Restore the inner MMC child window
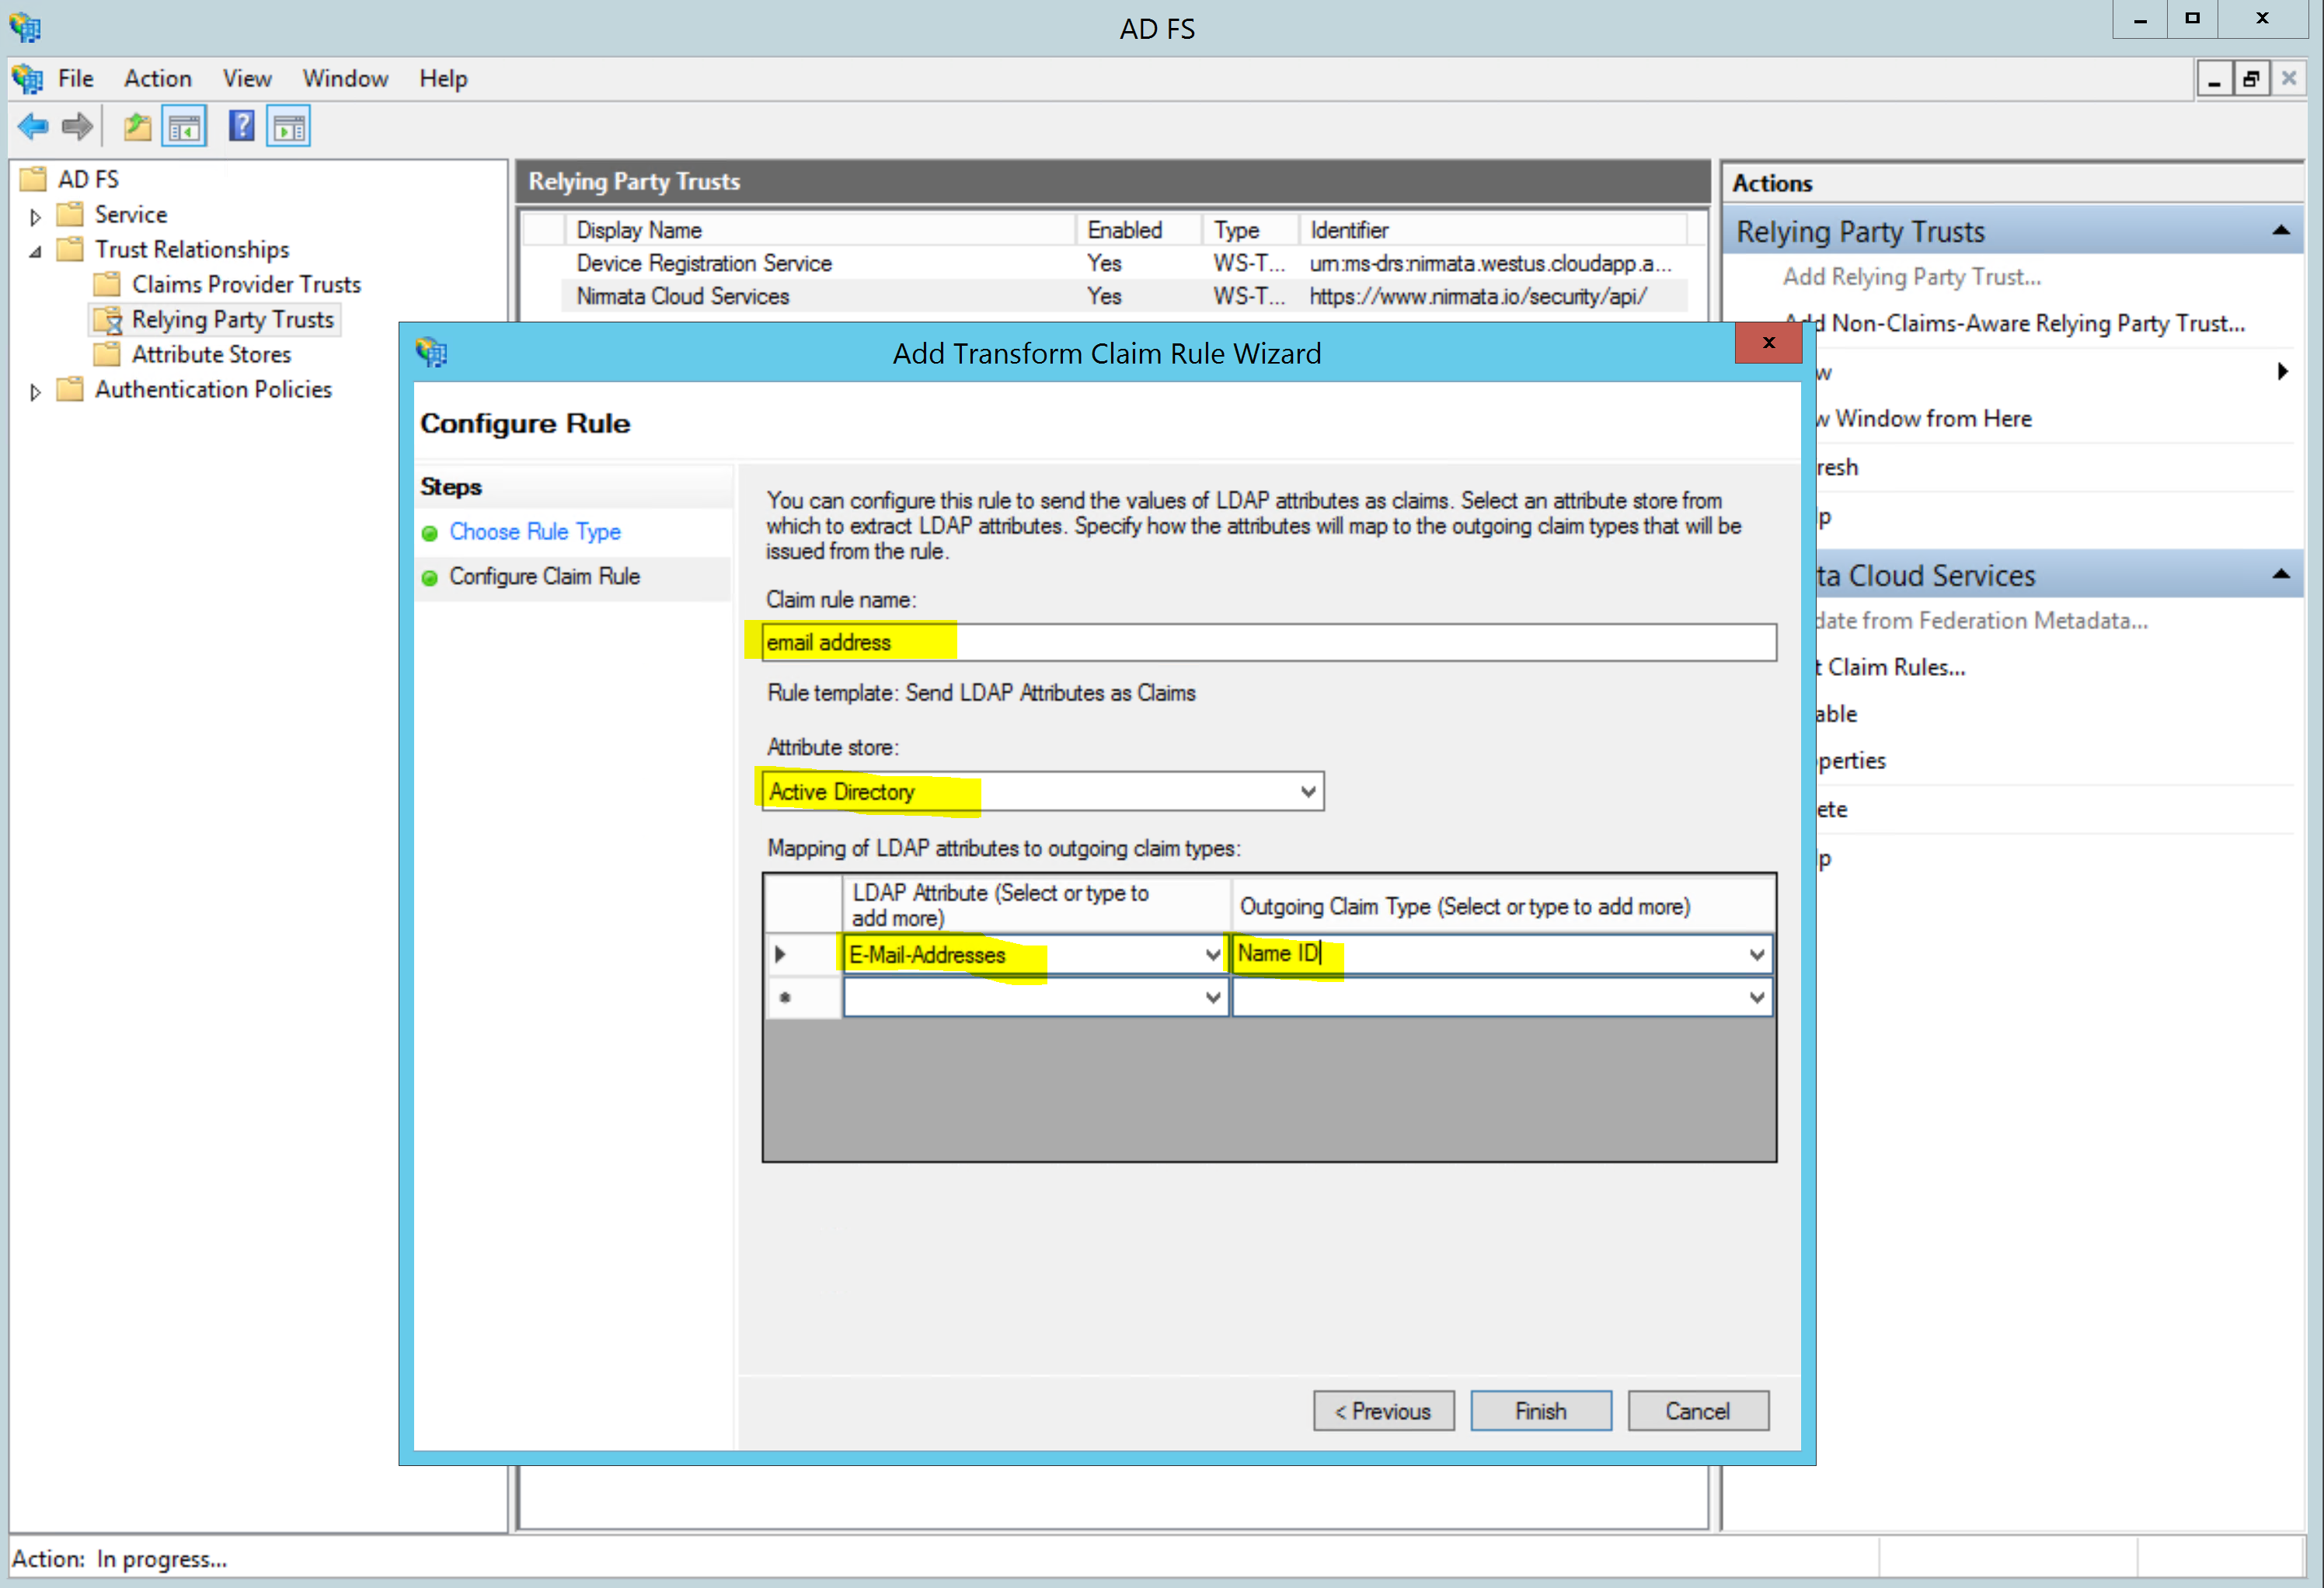 click(2250, 79)
